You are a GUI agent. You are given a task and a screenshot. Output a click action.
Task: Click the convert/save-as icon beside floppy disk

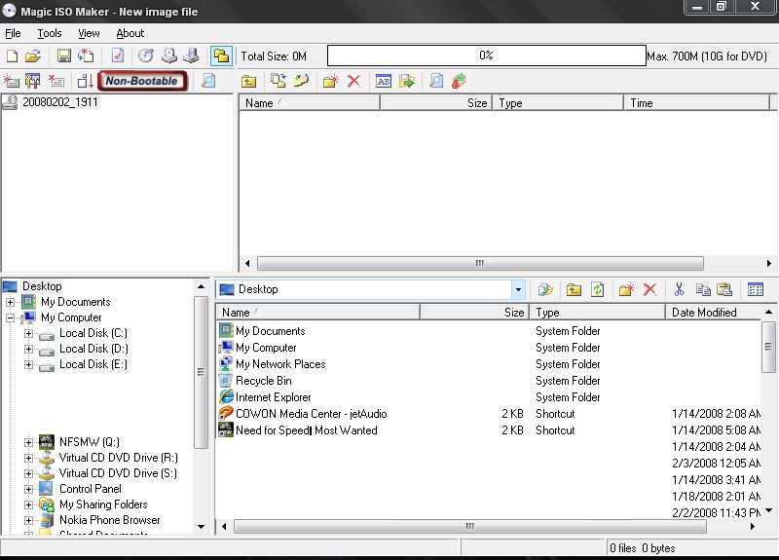pyautogui.click(x=86, y=56)
